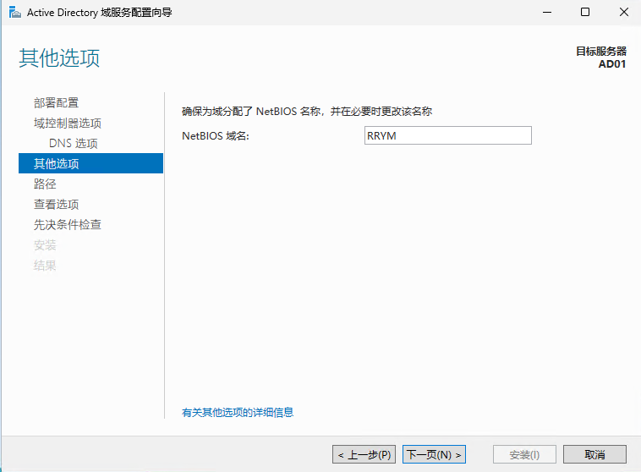Image resolution: width=641 pixels, height=472 pixels.
Task: Maximize the configuration wizard window
Action: [585, 13]
